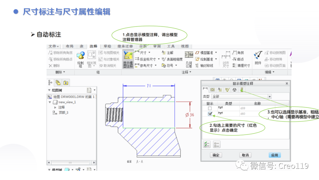
Task: Click the 断点 break tool
Action: click(x=238, y=59)
